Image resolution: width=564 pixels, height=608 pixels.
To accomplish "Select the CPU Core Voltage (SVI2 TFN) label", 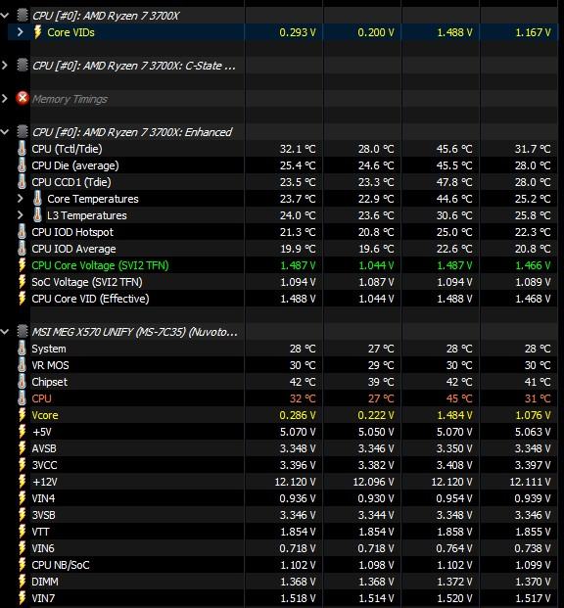I will coord(100,265).
